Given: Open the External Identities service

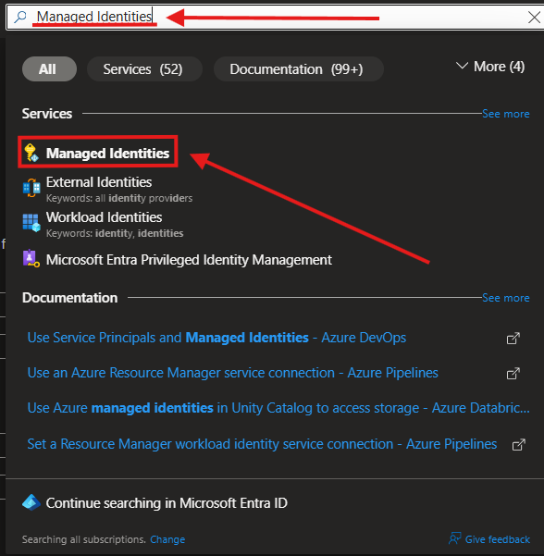Looking at the screenshot, I should (x=99, y=182).
